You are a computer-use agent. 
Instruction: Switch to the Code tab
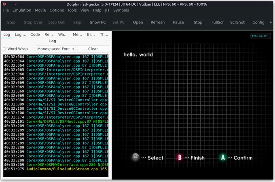point(35,34)
